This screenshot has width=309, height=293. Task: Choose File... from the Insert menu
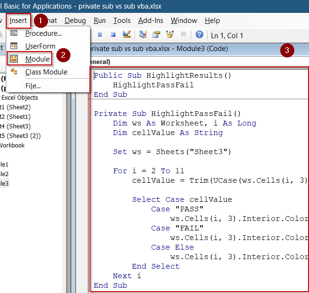pos(33,86)
